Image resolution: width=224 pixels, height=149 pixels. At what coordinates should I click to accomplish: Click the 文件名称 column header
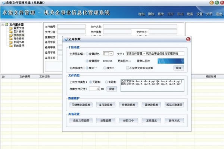tap(44, 77)
